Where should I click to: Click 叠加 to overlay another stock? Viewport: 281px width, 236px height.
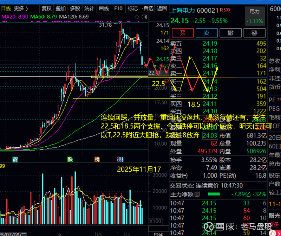60,8
